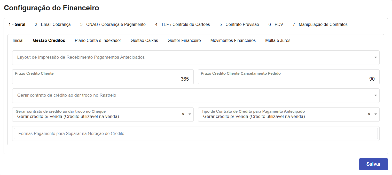This screenshot has height=175, width=392.
Task: Click the arrow on 'Pagamento Antecipado' dropdown
Action: [376, 114]
